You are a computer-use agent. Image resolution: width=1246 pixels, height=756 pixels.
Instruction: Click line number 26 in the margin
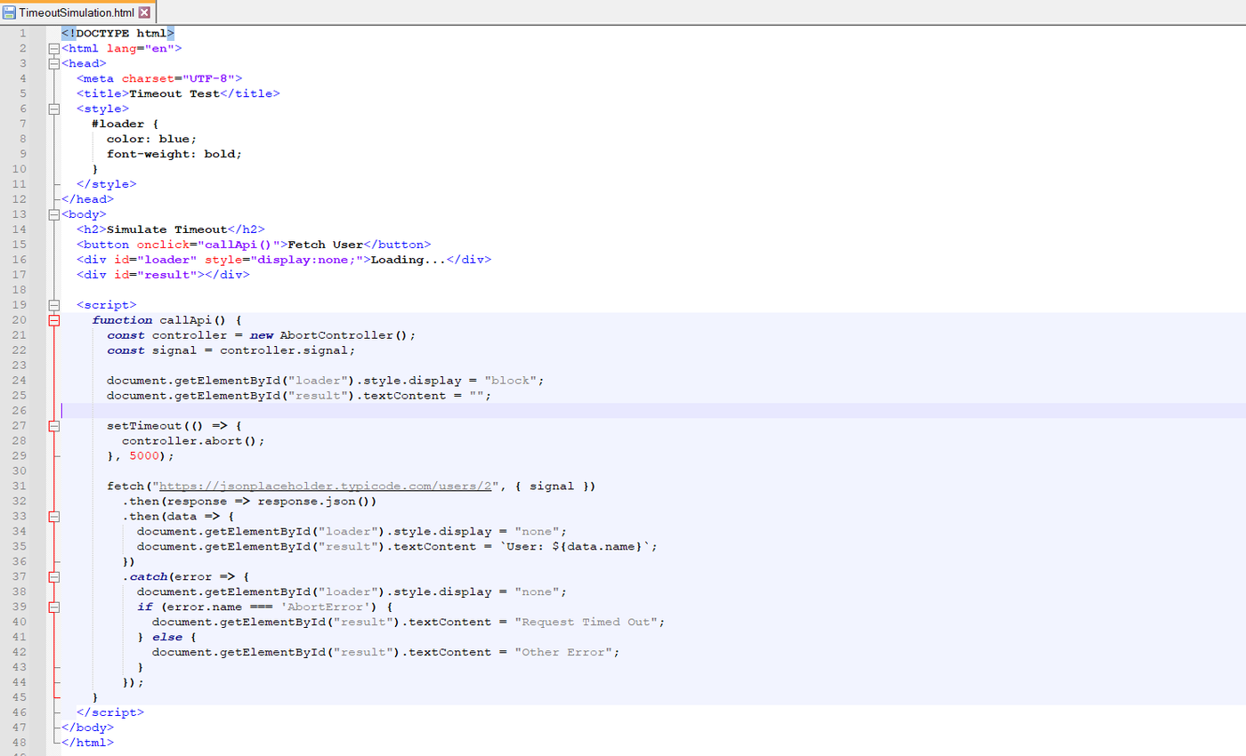click(x=20, y=411)
